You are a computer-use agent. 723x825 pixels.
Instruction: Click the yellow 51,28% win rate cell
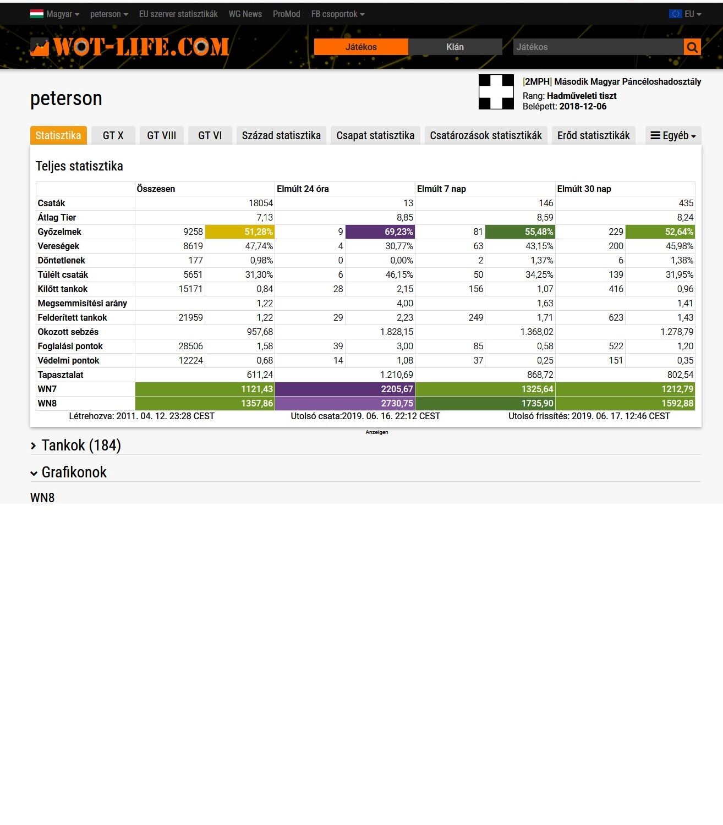pos(239,232)
